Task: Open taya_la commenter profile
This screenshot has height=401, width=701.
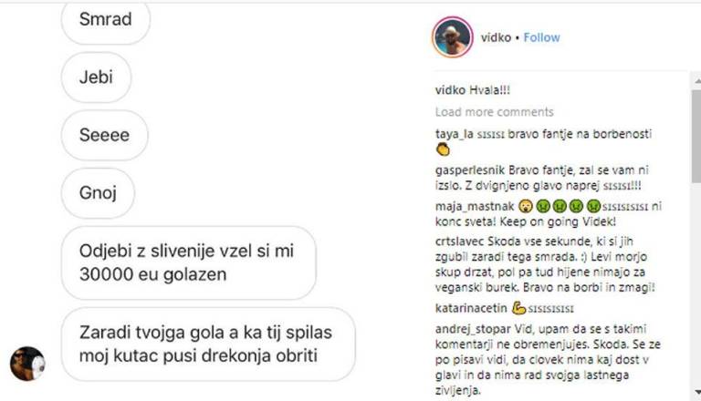Action: point(454,134)
